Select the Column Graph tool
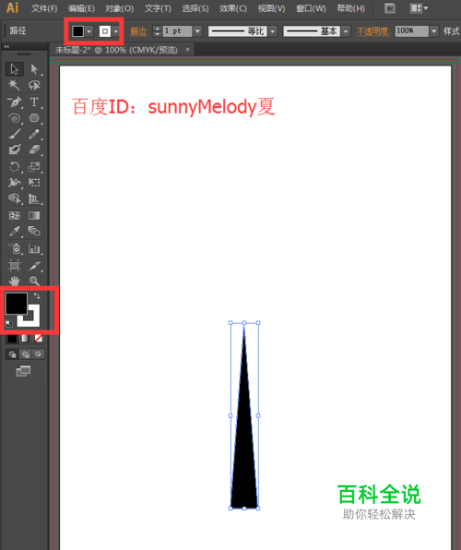This screenshot has height=550, width=461. 34,248
